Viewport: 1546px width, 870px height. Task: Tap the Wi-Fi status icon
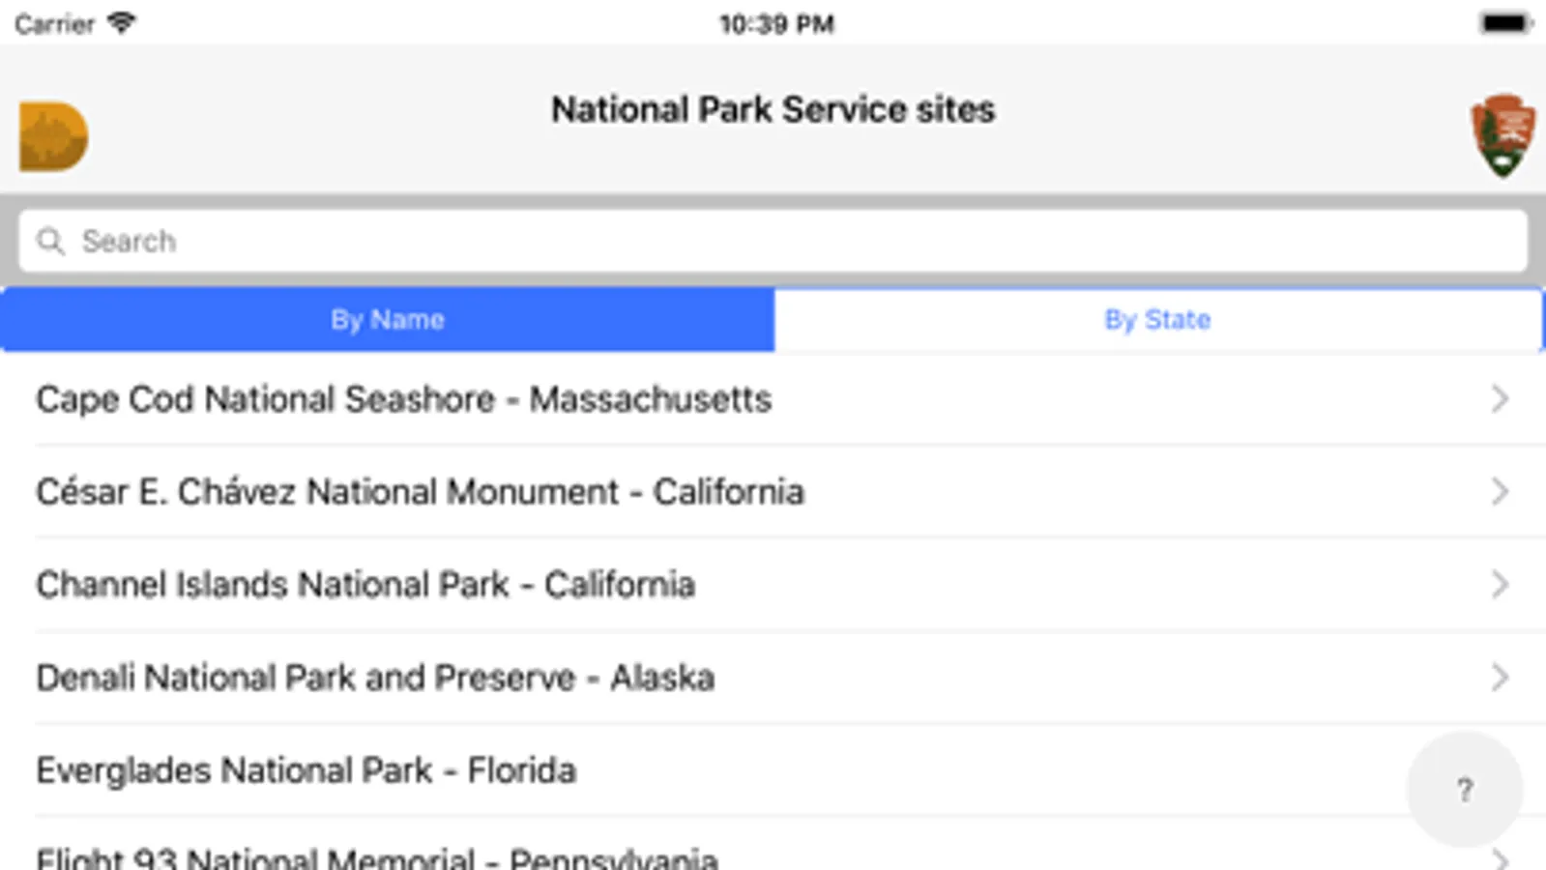point(122,22)
